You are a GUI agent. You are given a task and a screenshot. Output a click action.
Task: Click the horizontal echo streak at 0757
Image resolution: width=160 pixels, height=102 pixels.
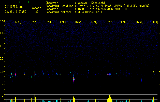pos(110,74)
